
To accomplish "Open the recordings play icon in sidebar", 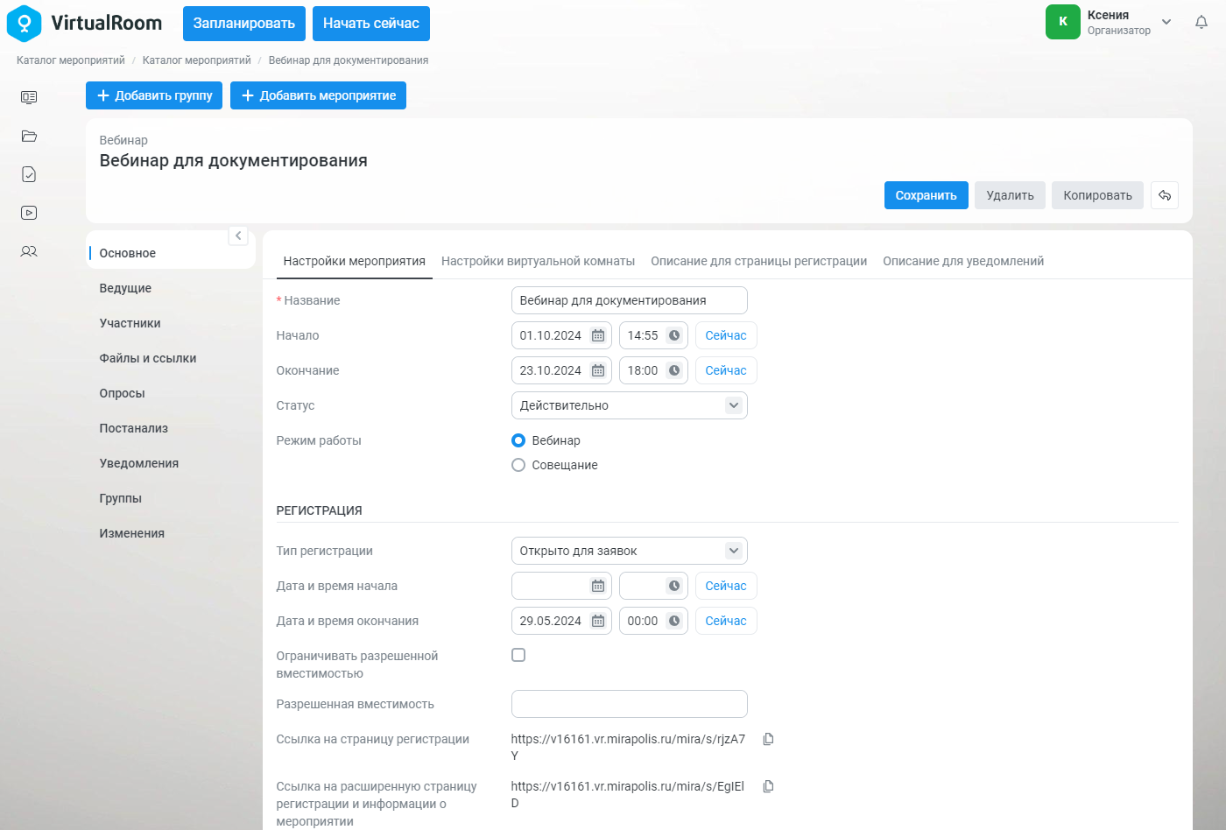I will click(29, 213).
